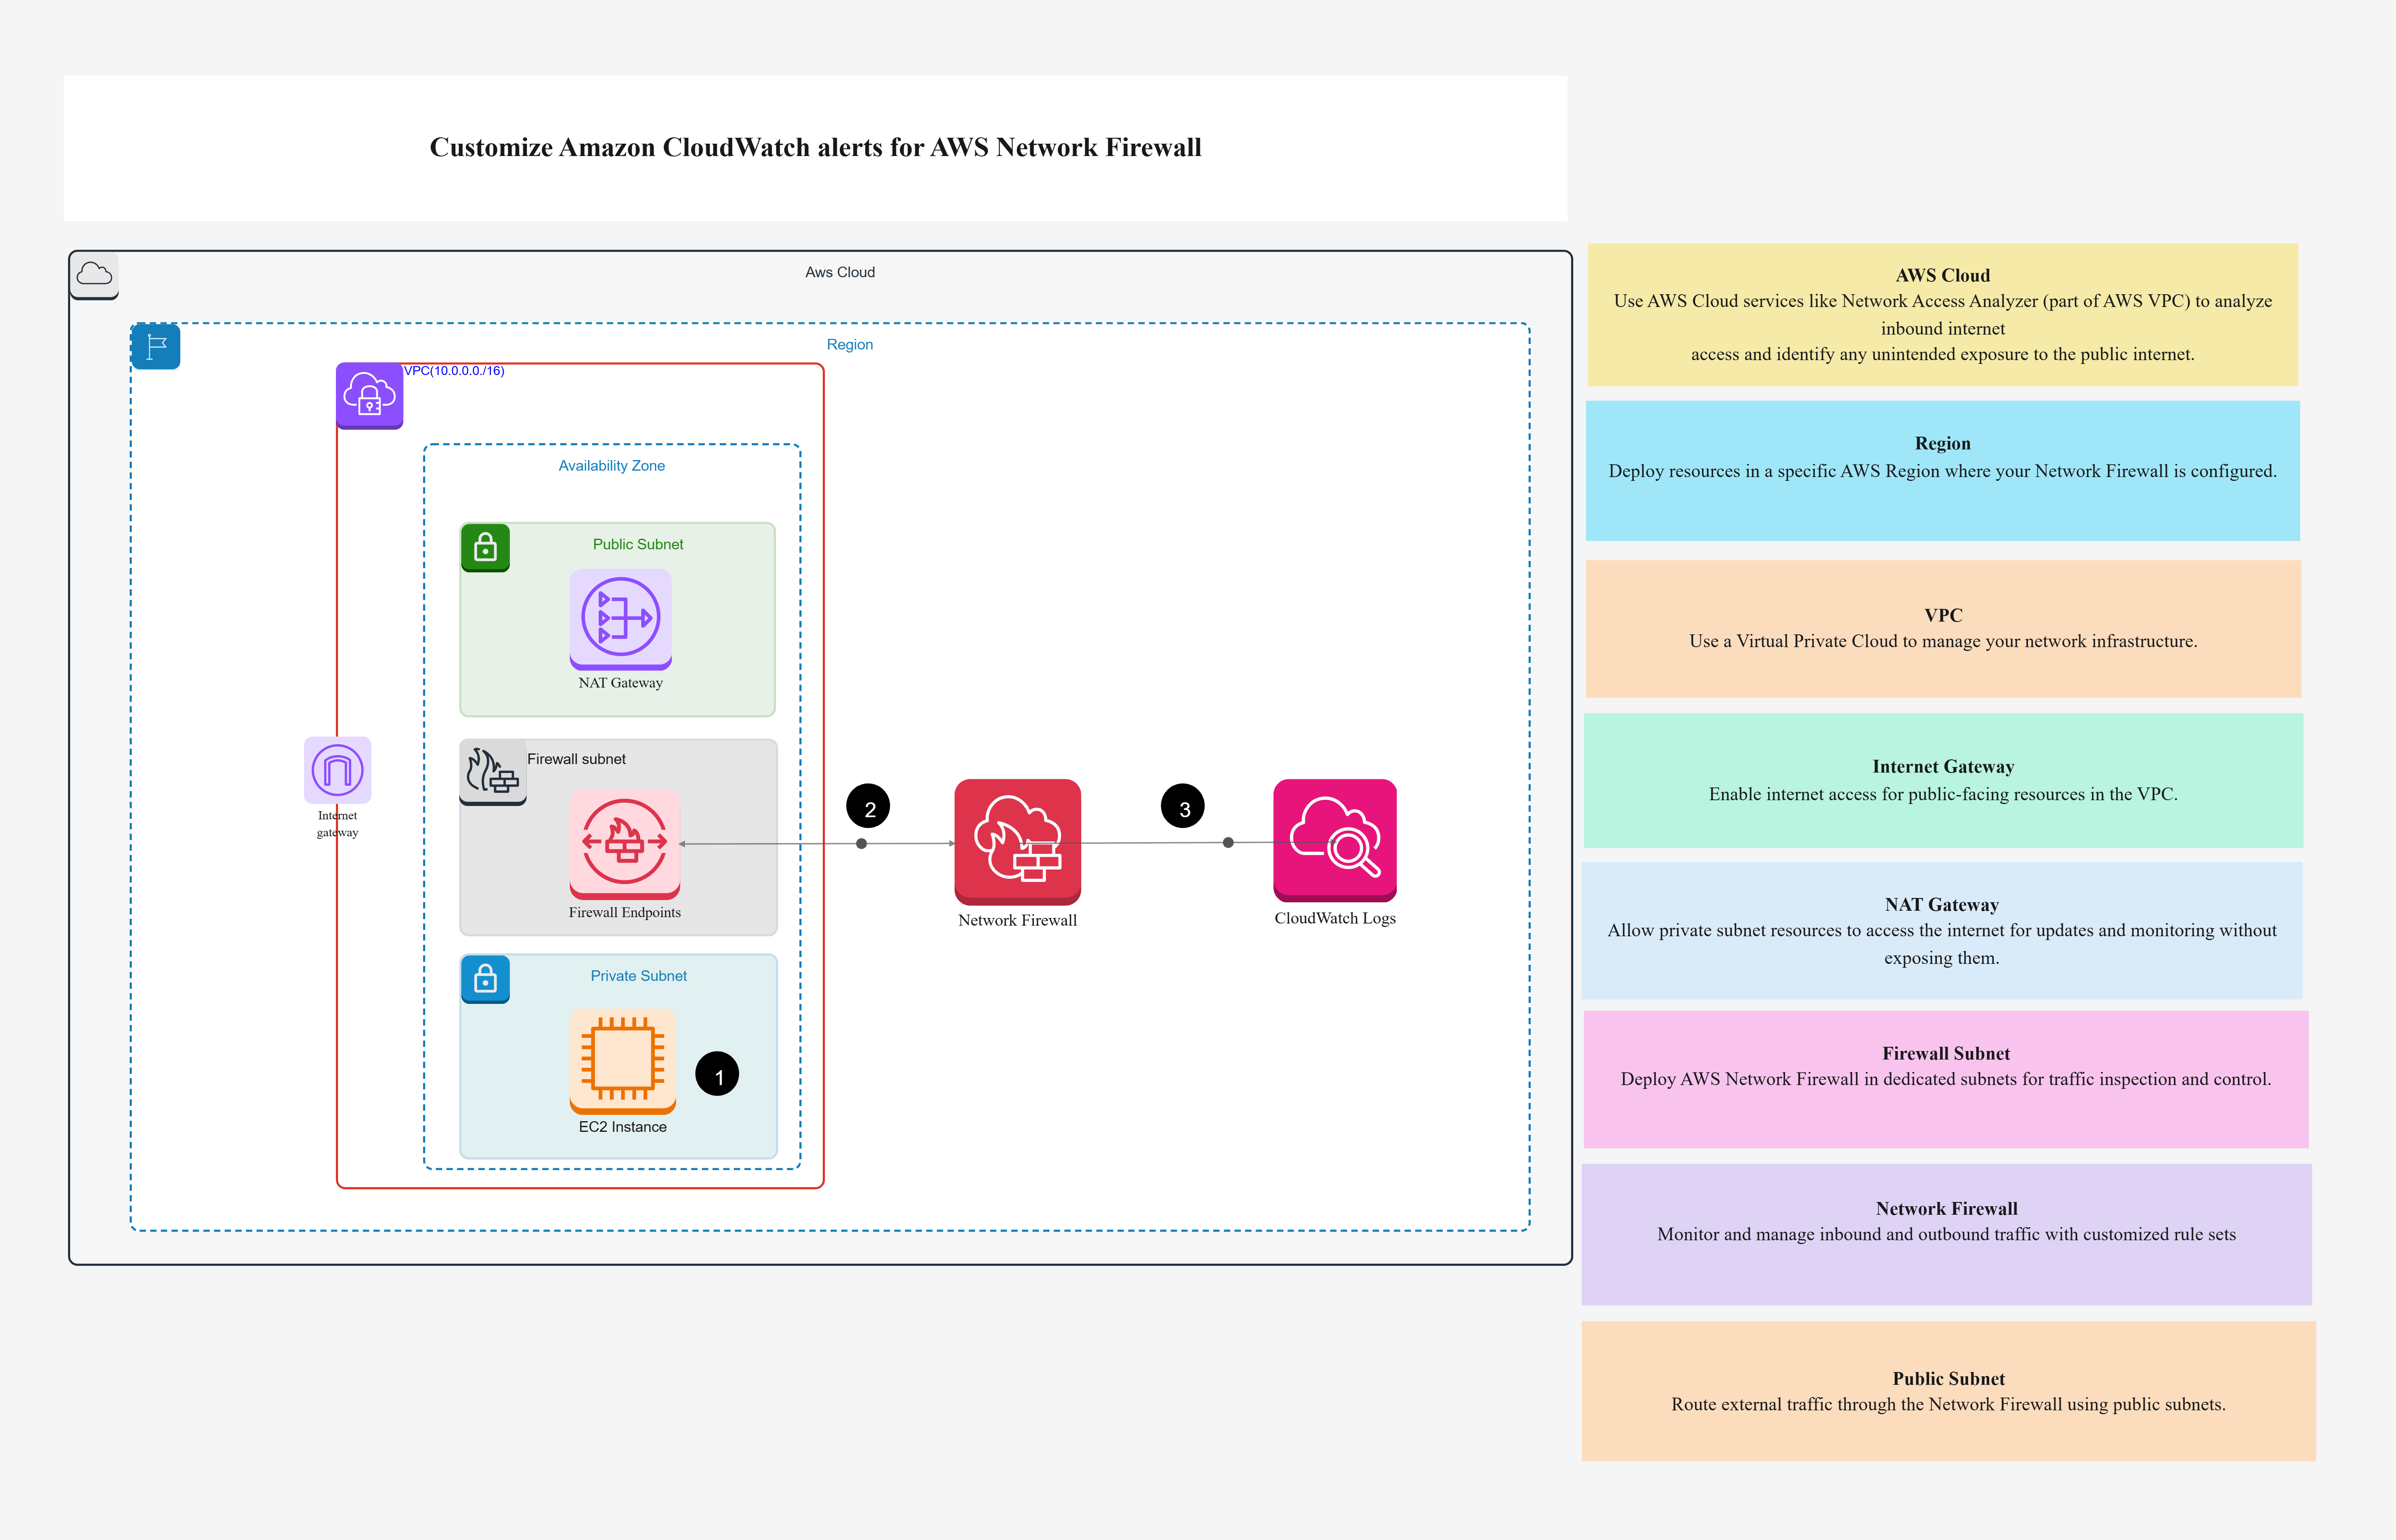
Task: Click the 'Firewall Endpoints' caption
Action: click(624, 912)
